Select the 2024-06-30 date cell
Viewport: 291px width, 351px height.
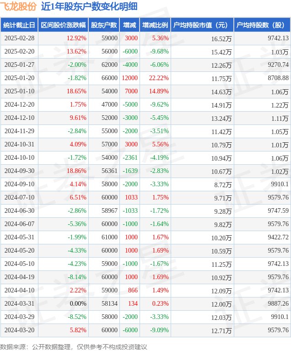(x=19, y=211)
